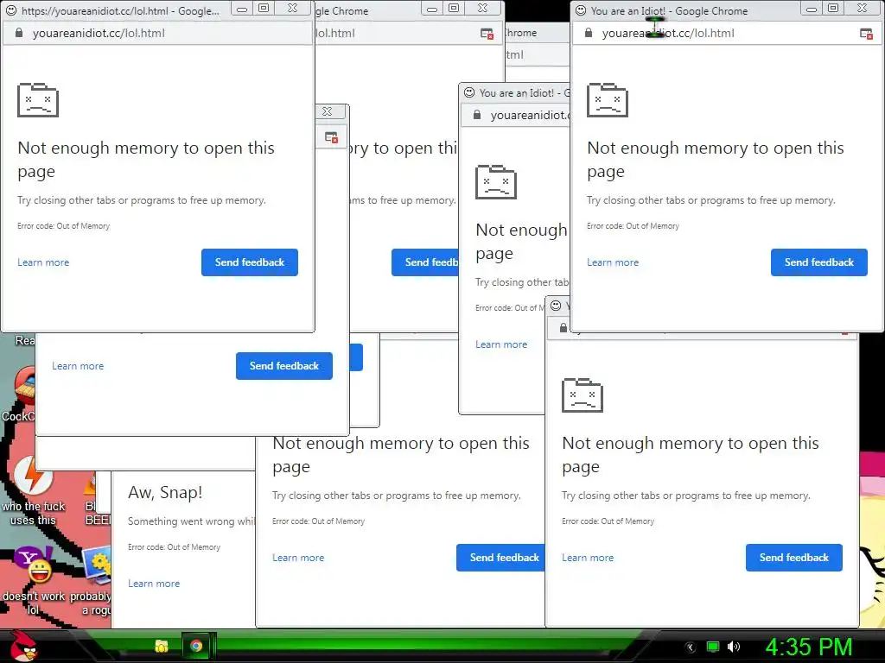Screen dimensions: 885x663
Task: Click popup-blocked icon in window behind top-left window
Action: coord(487,34)
